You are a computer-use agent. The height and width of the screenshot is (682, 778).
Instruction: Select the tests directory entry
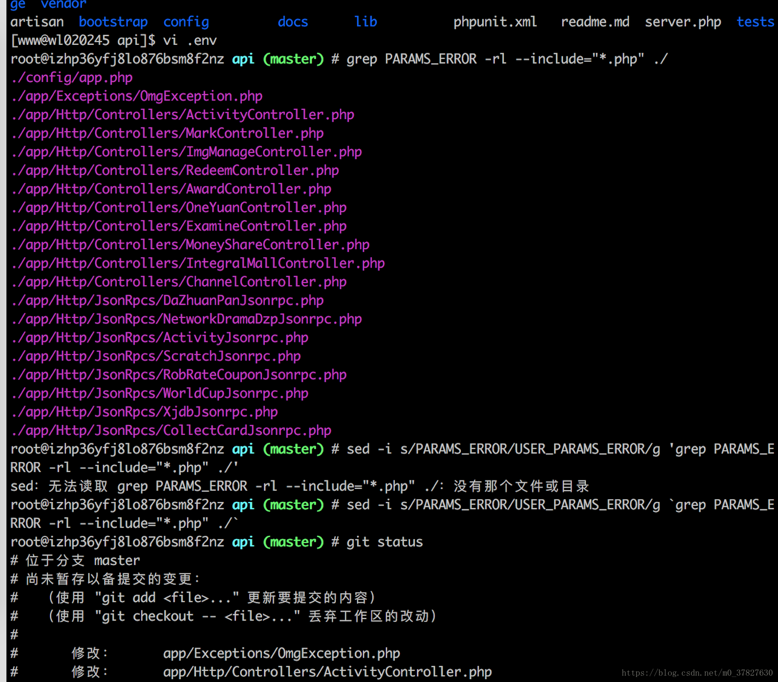755,22
